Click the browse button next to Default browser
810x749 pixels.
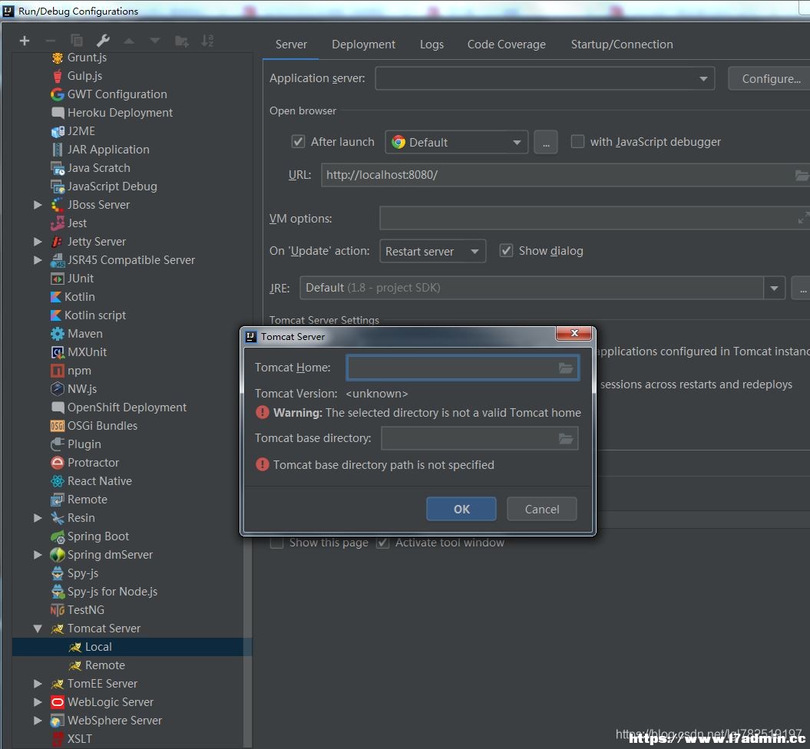(x=546, y=142)
